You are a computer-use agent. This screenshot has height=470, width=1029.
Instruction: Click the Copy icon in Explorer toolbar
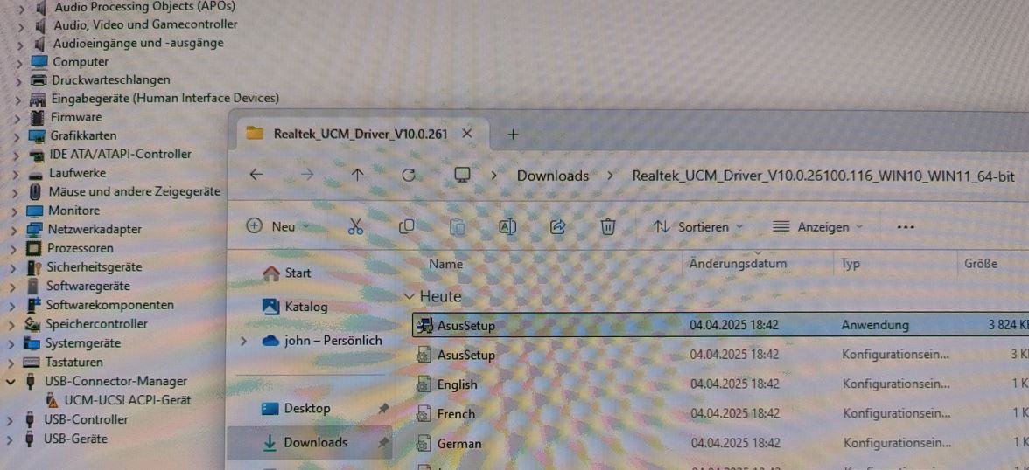coord(406,227)
